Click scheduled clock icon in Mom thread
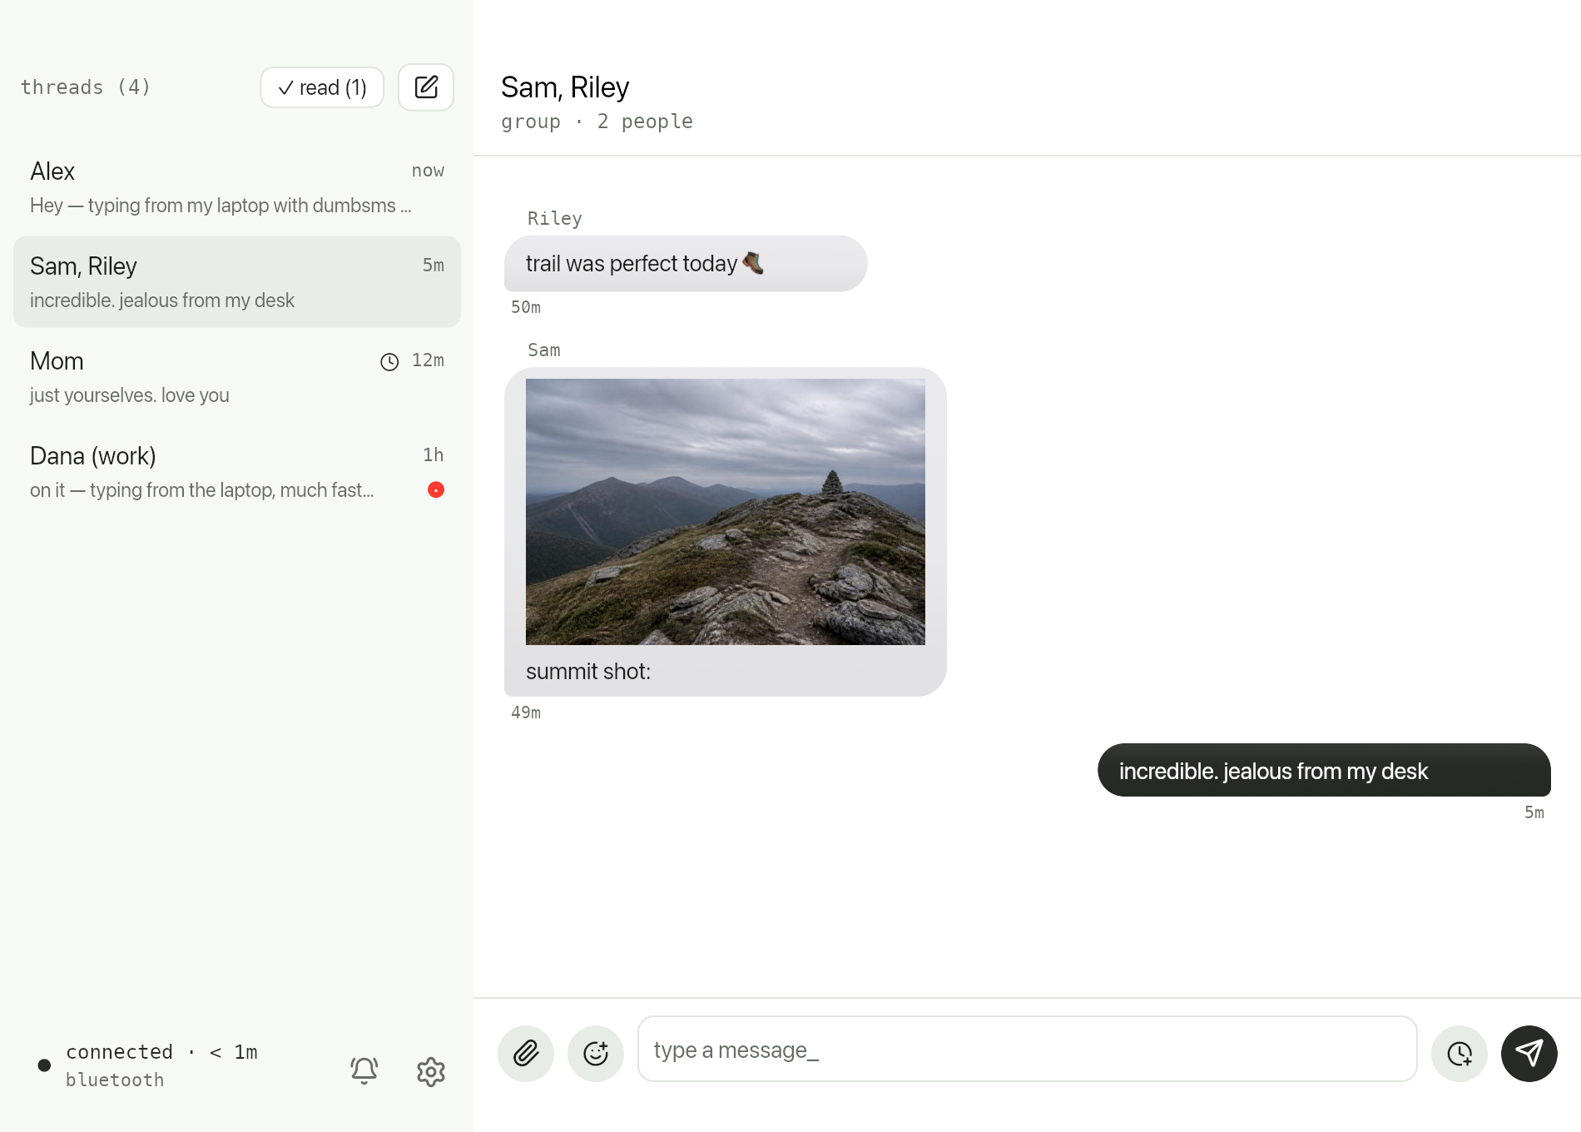This screenshot has width=1581, height=1132. [389, 361]
